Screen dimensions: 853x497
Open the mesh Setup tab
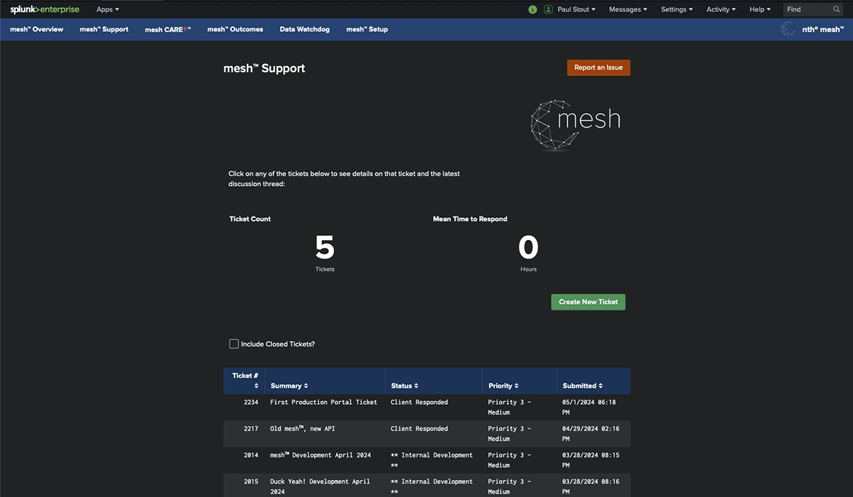tap(367, 29)
